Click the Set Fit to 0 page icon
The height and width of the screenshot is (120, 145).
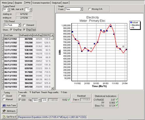coord(4,117)
